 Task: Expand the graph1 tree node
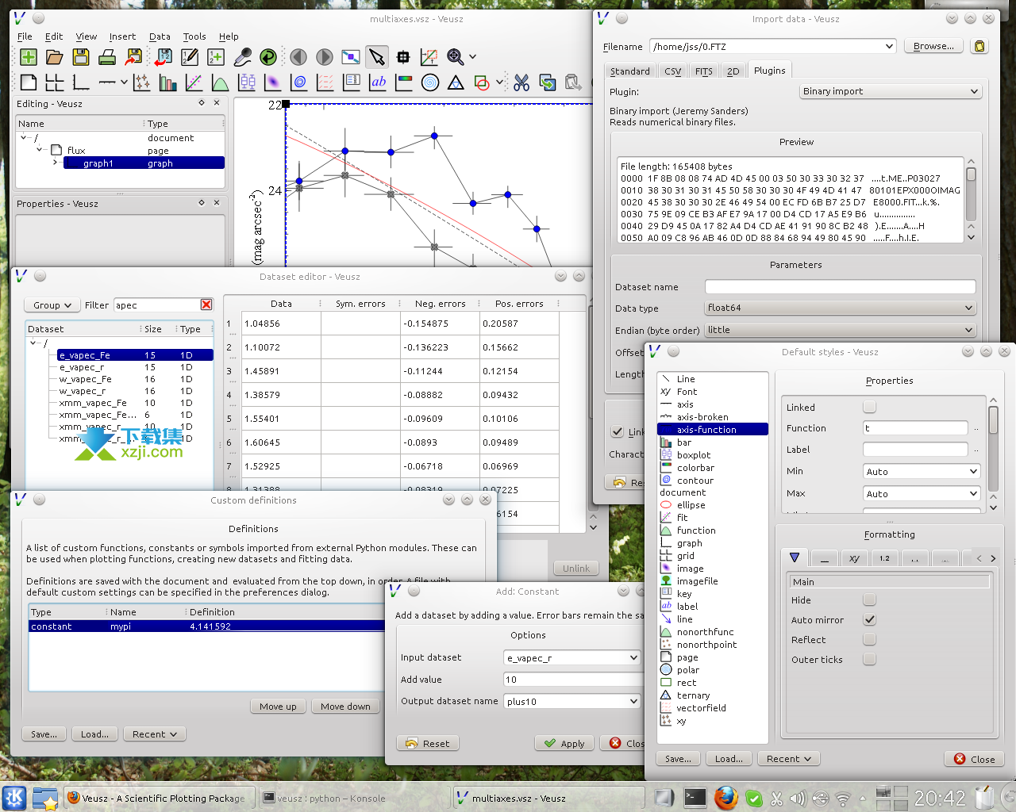(x=55, y=163)
